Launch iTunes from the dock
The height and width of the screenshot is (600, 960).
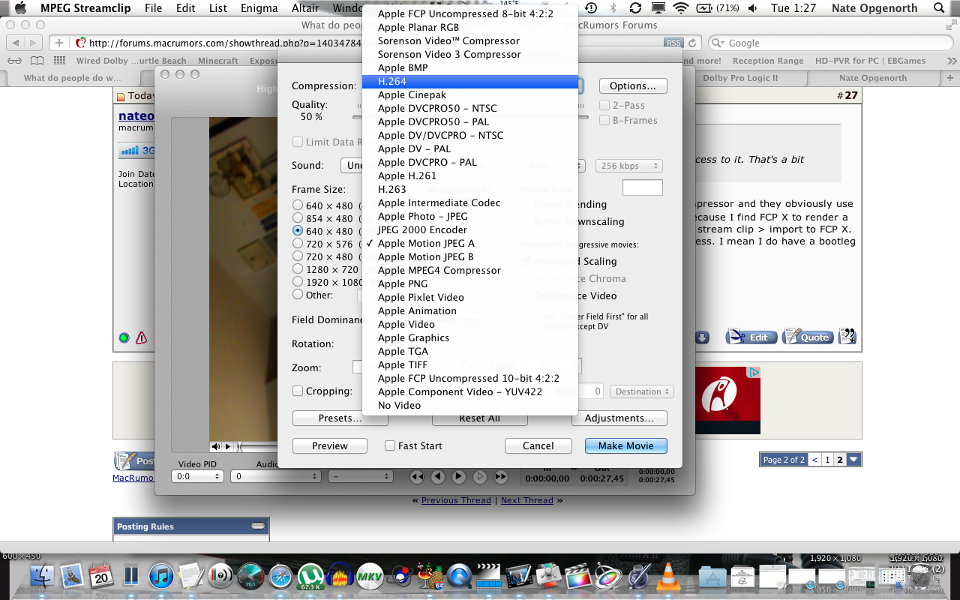161,577
